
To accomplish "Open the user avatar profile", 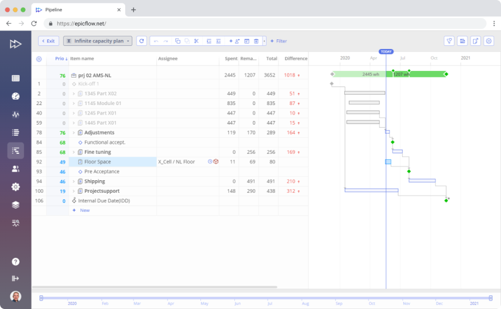I will click(16, 296).
